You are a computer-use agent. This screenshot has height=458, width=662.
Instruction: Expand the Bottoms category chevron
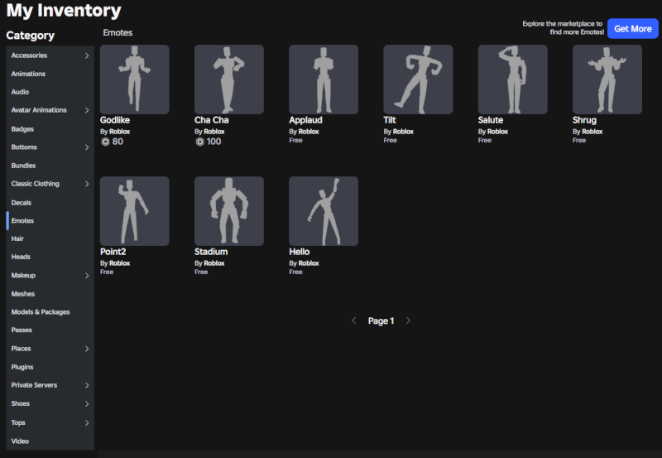87,147
